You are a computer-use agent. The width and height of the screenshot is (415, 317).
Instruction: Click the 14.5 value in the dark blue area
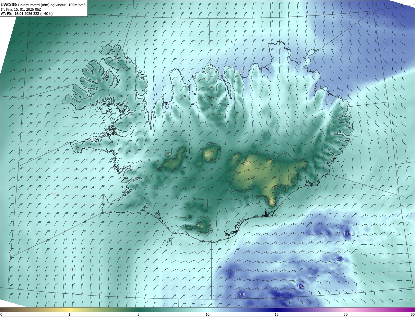point(301,287)
